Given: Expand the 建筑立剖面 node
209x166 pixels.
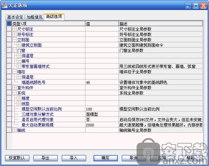Looking at the screenshot, I should (19, 45).
